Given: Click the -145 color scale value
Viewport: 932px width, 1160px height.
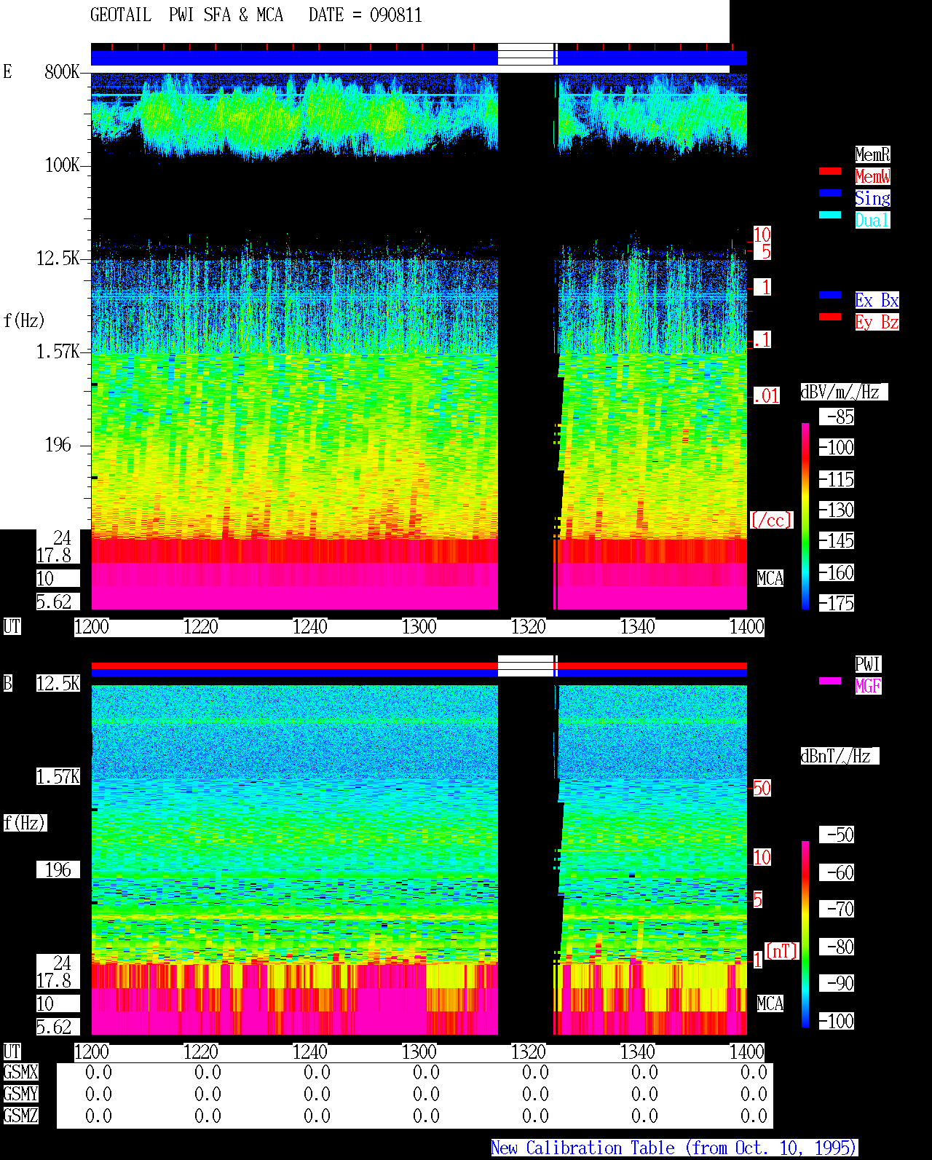Looking at the screenshot, I should click(x=837, y=540).
